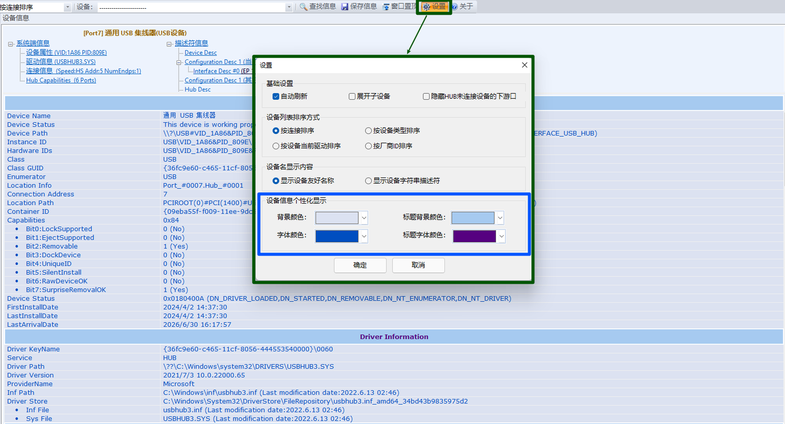Open the 标题背景颜色 dropdown arrow
The width and height of the screenshot is (785, 424).
(499, 218)
